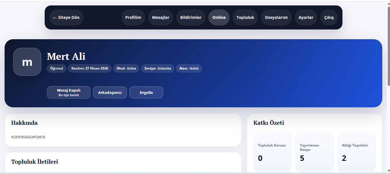Viewport: 390px width, 174px height.
Task: Click the Öğrenci badge
Action: point(57,68)
